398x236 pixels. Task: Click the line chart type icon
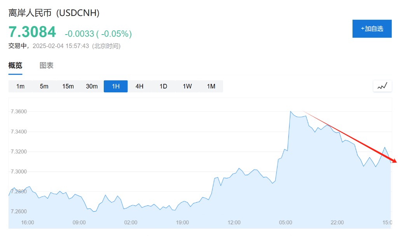(x=382, y=86)
